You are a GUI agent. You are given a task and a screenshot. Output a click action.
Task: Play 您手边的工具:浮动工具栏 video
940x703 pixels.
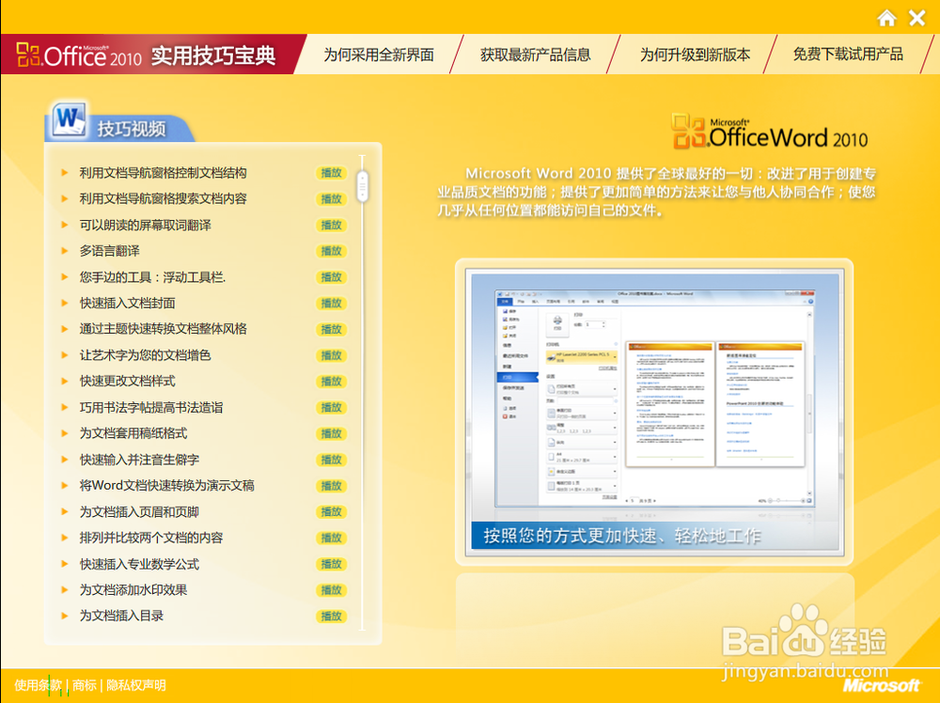click(x=332, y=277)
